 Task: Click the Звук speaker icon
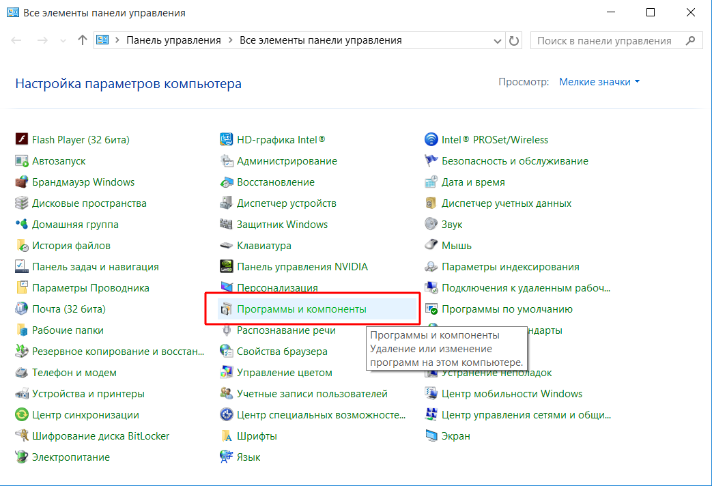click(x=431, y=225)
